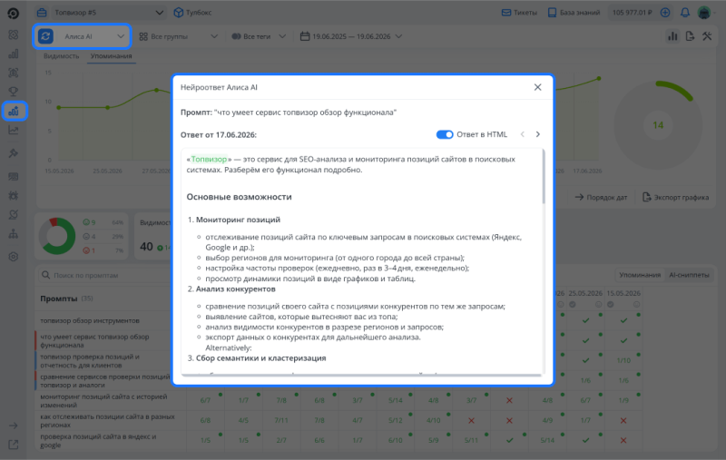Select prompt топвизор проверка позиций и отчетность
726x460 pixels.
90,361
